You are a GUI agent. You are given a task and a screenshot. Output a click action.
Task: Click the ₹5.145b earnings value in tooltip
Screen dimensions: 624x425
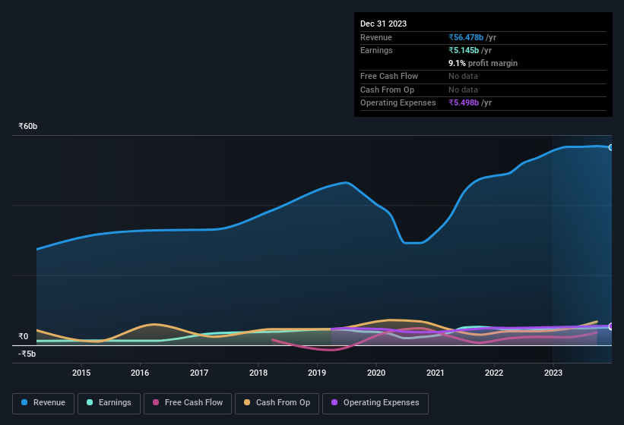[x=463, y=50]
